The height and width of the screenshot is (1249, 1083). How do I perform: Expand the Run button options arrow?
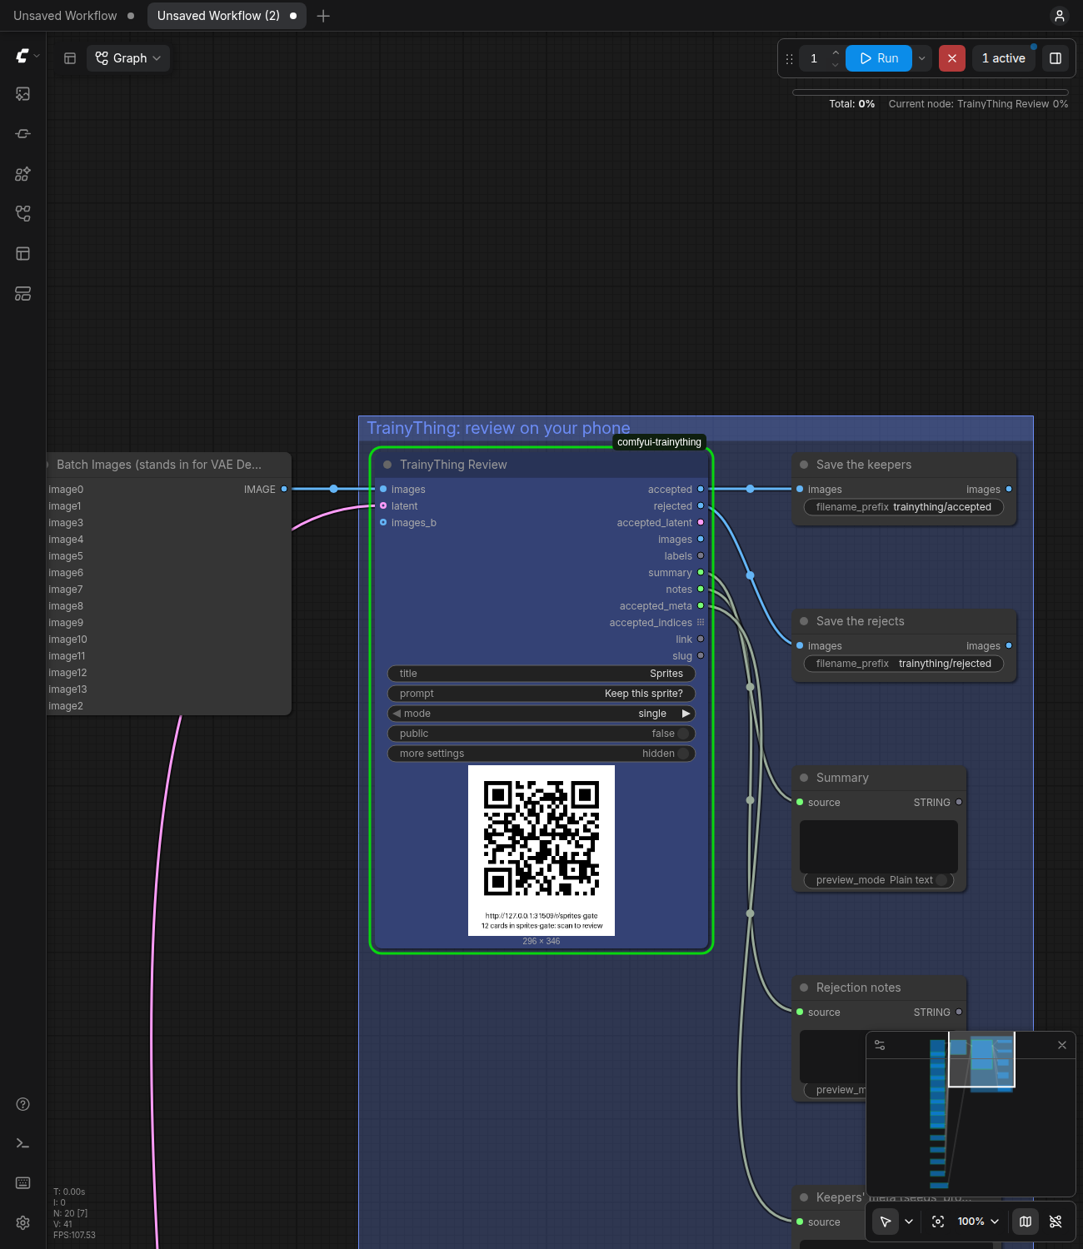coord(922,58)
